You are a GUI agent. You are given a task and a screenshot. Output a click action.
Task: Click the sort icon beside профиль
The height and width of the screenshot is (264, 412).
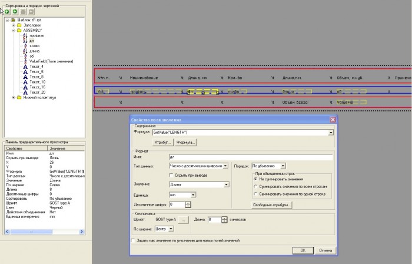(x=25, y=35)
